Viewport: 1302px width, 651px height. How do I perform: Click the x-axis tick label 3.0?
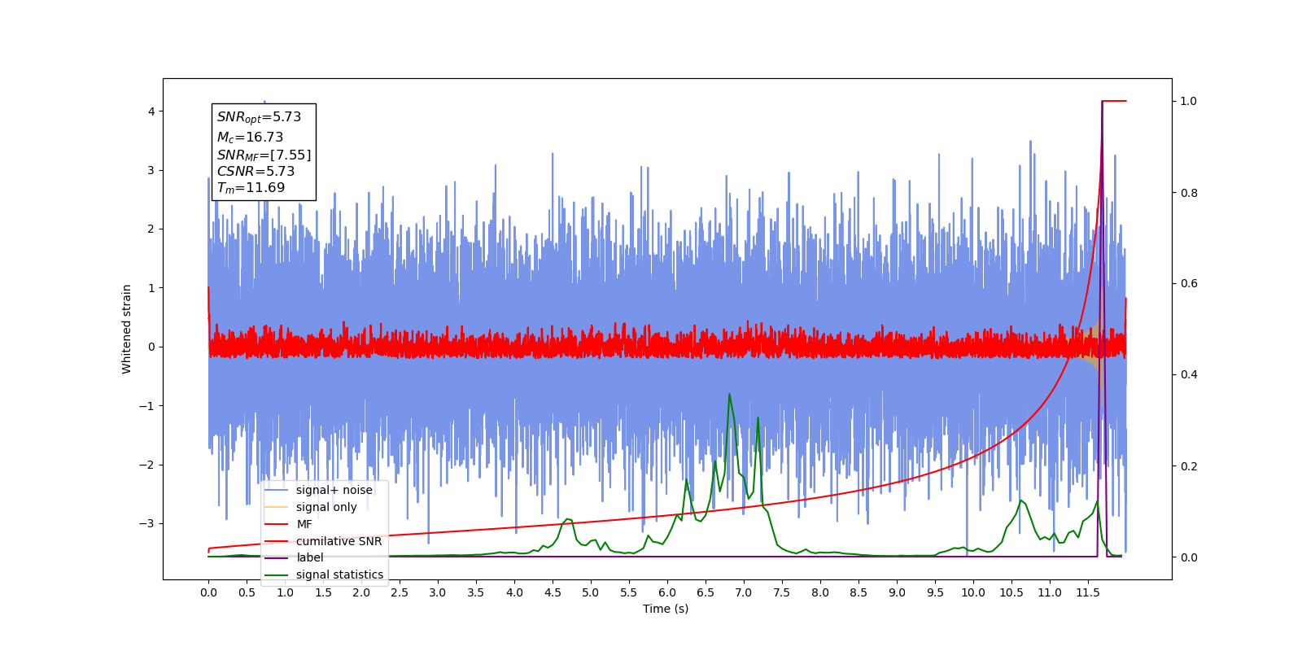(438, 592)
